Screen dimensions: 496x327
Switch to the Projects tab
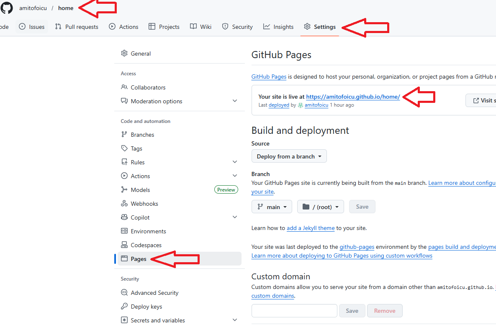[x=164, y=27]
